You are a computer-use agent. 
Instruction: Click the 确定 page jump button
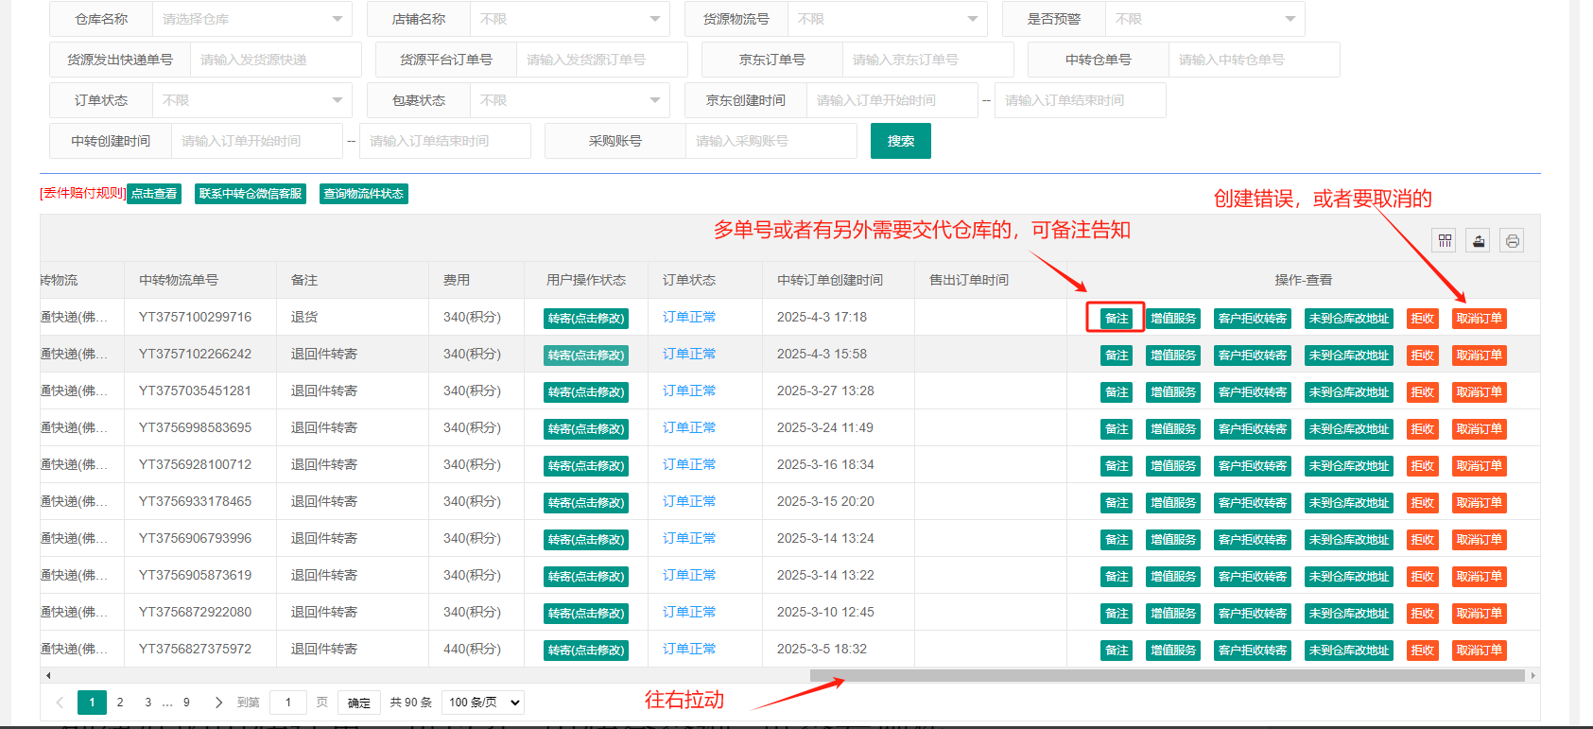point(359,703)
